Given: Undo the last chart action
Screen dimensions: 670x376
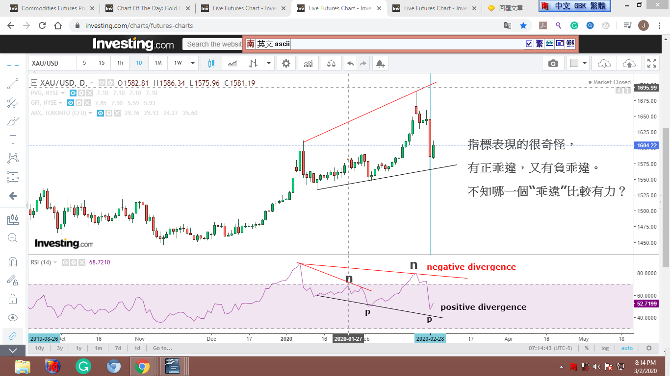Looking at the screenshot, I should pyautogui.click(x=350, y=63).
